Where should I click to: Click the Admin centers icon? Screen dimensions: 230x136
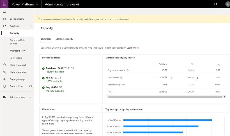(x=4, y=97)
